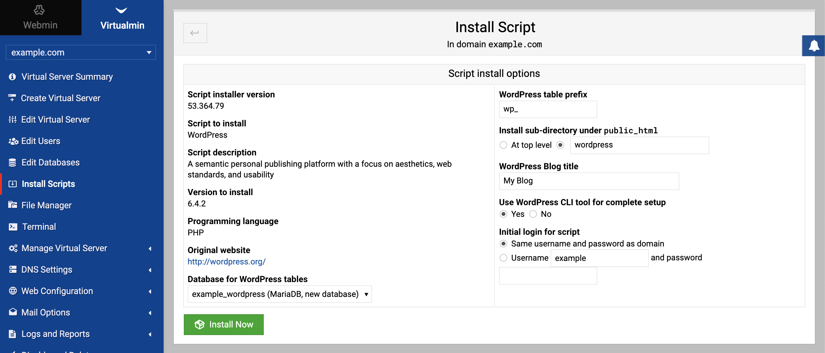Viewport: 825px width, 353px height.
Task: Select Same username and password as domain
Action: (503, 244)
